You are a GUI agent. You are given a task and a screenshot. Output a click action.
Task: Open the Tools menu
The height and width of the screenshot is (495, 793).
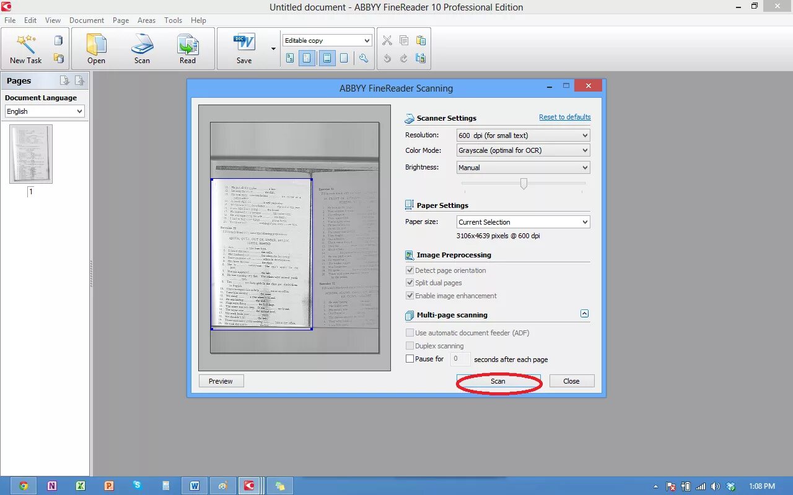pyautogui.click(x=173, y=20)
